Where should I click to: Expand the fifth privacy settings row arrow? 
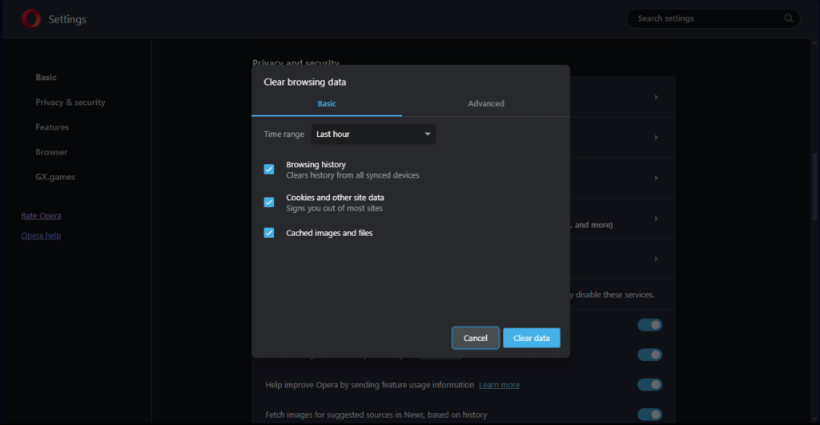[x=656, y=259]
